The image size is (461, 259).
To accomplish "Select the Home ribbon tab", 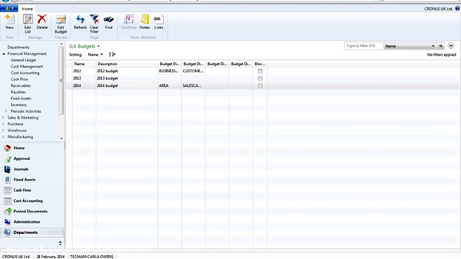I will pos(27,9).
